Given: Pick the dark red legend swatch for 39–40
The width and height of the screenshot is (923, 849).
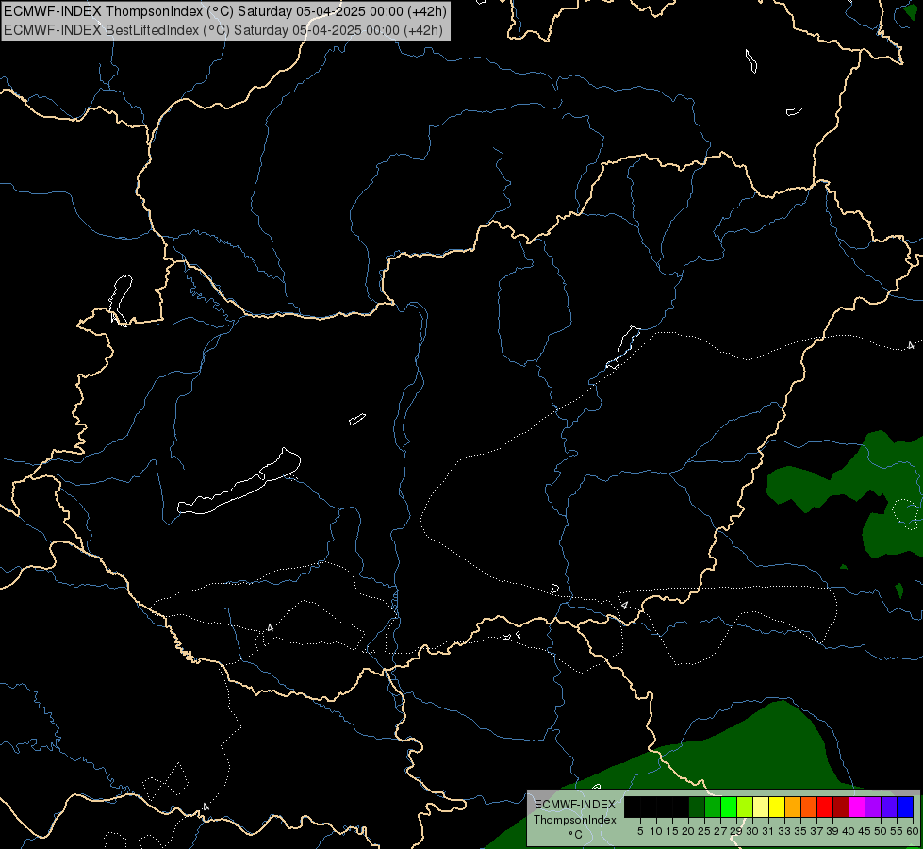Looking at the screenshot, I should coord(841,807).
